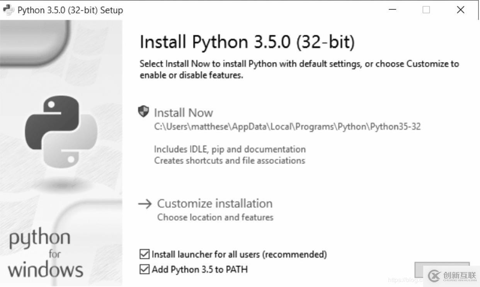The image size is (480, 287).
Task: Click the shield icon beside Install Now
Action: click(143, 112)
